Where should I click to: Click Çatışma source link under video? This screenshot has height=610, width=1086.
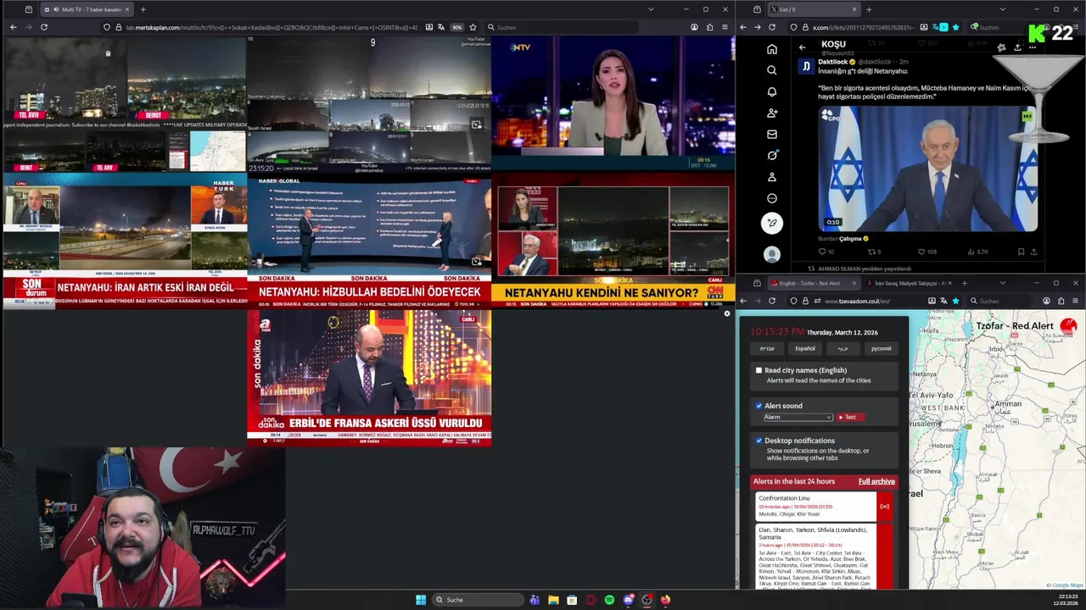point(850,239)
